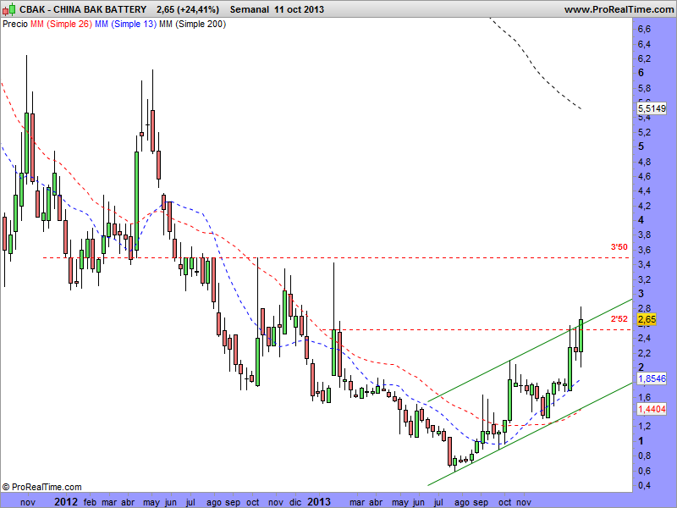This screenshot has width=677, height=508.
Task: Select the MM (Simple 200) legend
Action: 192,24
